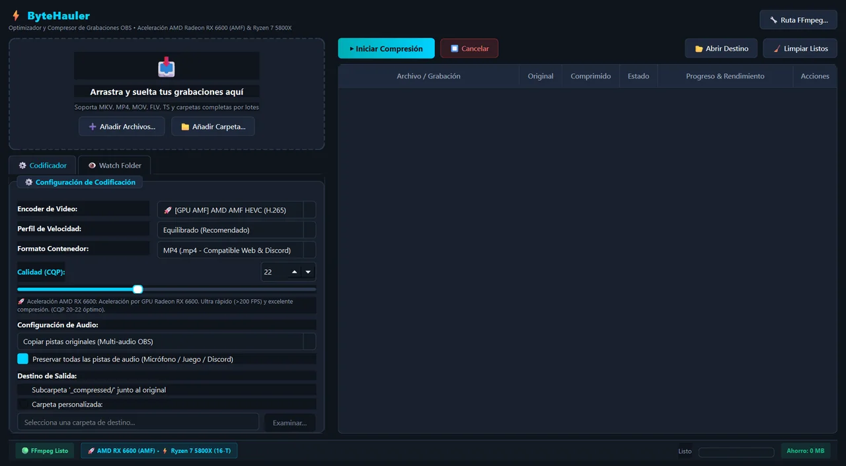Click the CQP number field showing 22
846x466 pixels.
pyautogui.click(x=275, y=272)
